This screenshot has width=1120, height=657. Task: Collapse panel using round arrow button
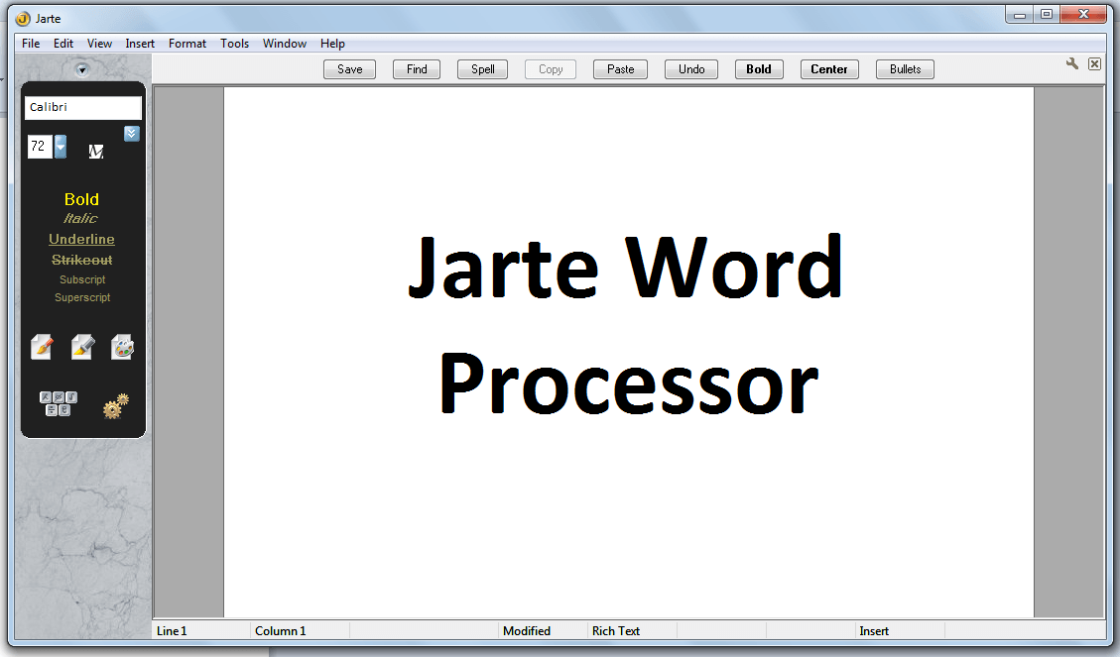(82, 70)
